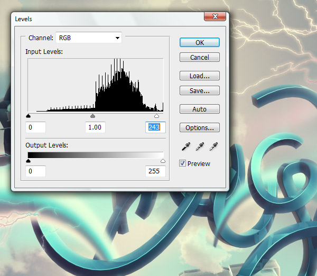Click the Output Levels label

click(46, 145)
